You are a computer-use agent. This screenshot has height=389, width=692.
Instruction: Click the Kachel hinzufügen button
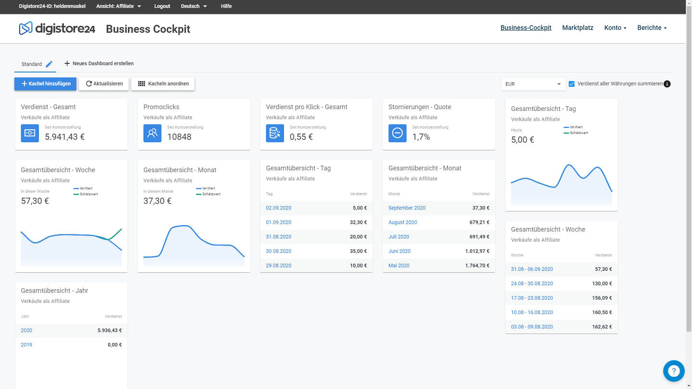point(46,84)
